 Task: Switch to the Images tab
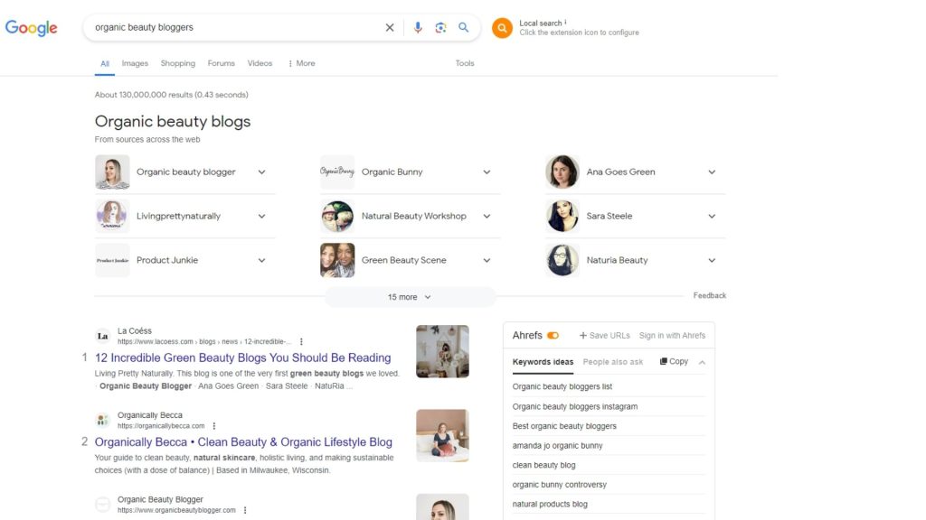click(135, 64)
